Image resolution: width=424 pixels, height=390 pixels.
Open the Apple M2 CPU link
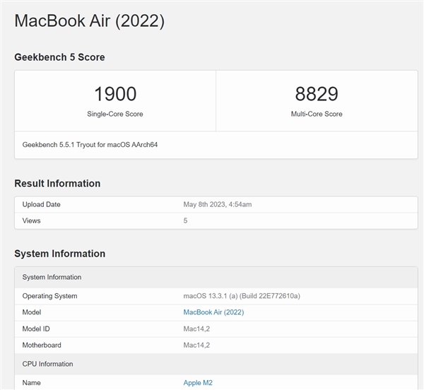coord(198,383)
